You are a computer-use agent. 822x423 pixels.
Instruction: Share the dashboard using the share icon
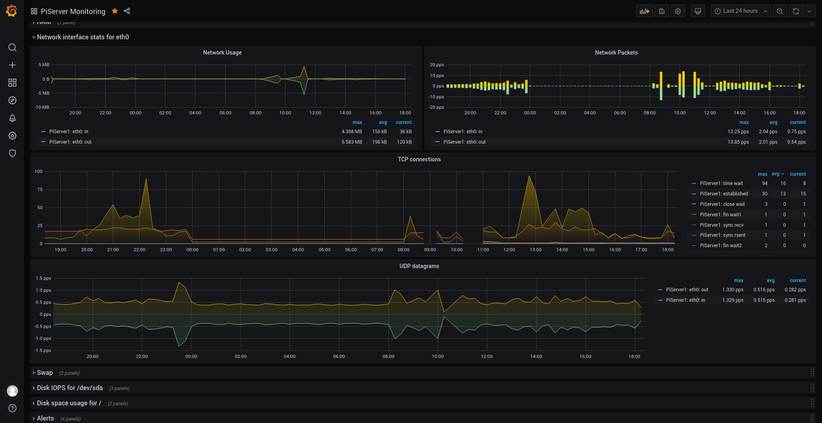pos(127,11)
